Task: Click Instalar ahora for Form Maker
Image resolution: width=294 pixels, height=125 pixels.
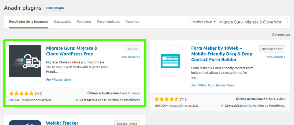Action: pos(272,49)
